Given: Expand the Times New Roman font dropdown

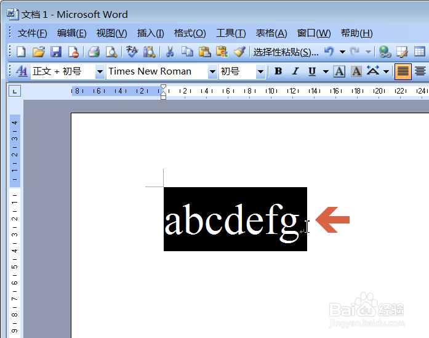Looking at the screenshot, I should (212, 71).
